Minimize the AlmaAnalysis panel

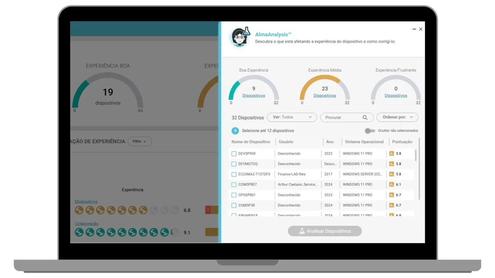click(x=414, y=29)
